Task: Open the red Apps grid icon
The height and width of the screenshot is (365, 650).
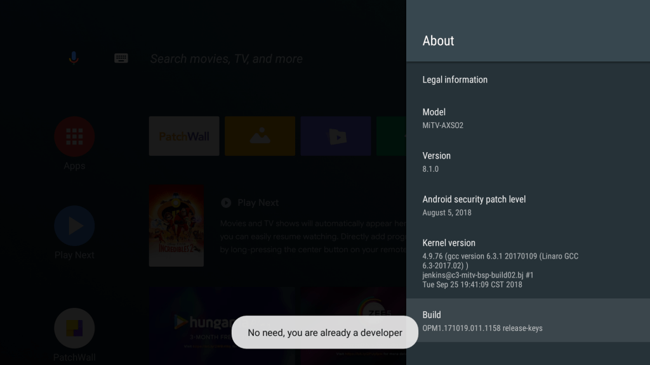Action: 75,137
